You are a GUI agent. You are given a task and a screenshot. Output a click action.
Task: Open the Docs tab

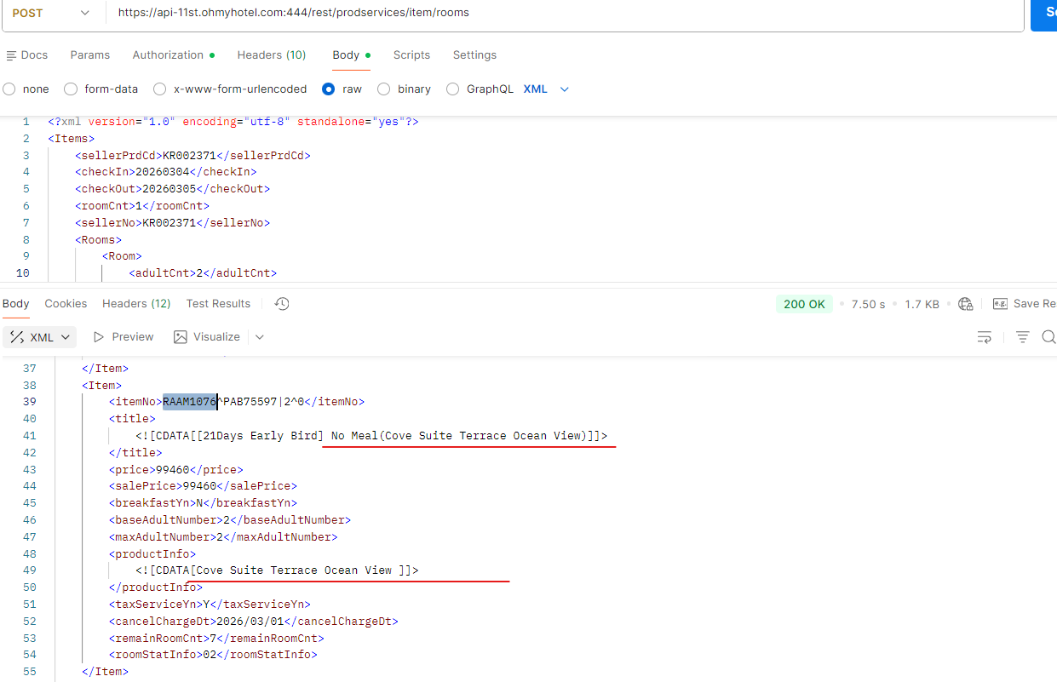pos(26,54)
